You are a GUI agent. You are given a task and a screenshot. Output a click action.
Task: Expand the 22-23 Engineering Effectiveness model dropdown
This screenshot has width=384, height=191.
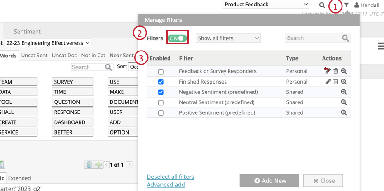pos(48,43)
